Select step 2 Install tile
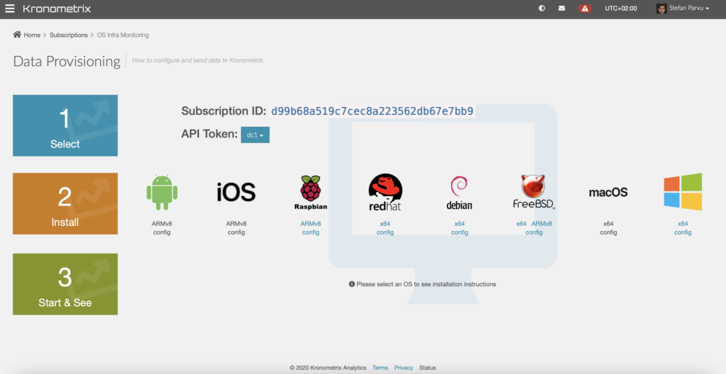Image resolution: width=726 pixels, height=374 pixels. 65,204
